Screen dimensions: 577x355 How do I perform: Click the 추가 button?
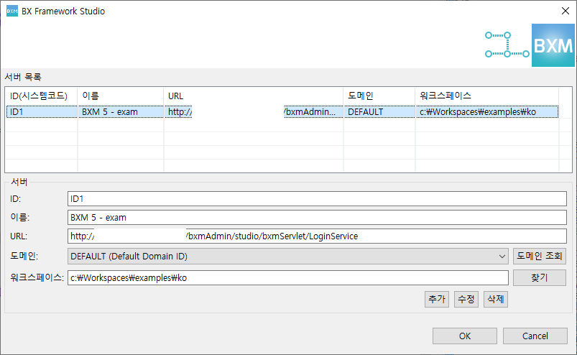pyautogui.click(x=437, y=299)
